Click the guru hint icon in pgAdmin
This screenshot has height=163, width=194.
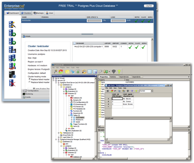pyautogui.click(x=114, y=71)
